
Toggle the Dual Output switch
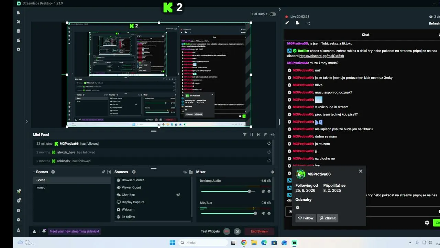tap(273, 14)
